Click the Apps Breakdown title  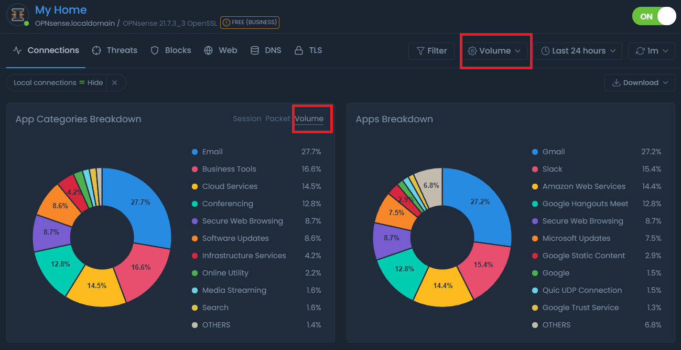(394, 119)
